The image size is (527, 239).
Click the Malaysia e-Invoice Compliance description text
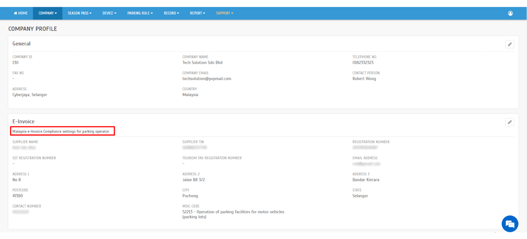pyautogui.click(x=61, y=131)
